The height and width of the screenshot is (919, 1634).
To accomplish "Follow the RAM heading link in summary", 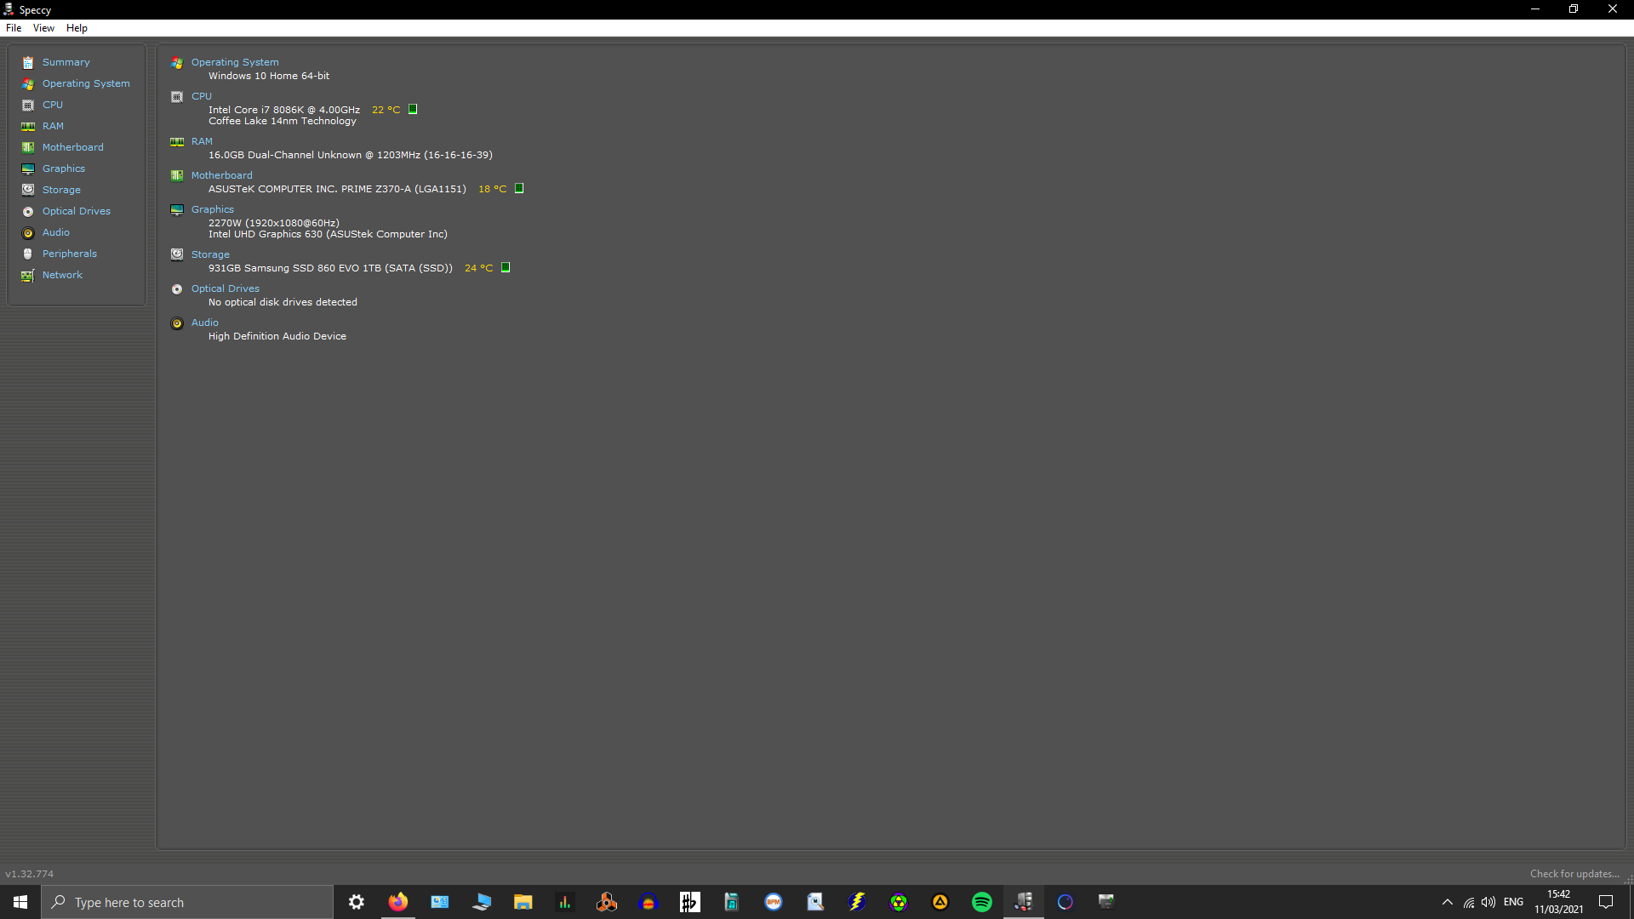I will (x=202, y=141).
